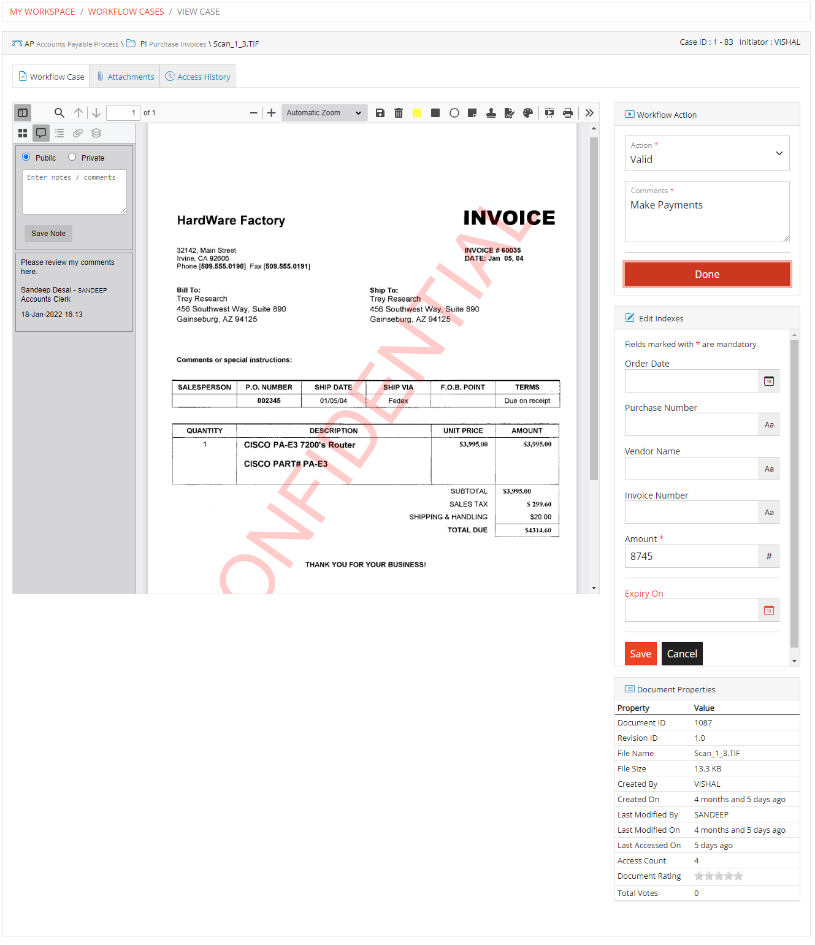This screenshot has width=815, height=945.
Task: Select the signature annotation tool
Action: click(509, 112)
